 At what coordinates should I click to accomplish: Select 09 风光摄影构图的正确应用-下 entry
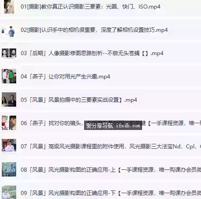(111, 193)
